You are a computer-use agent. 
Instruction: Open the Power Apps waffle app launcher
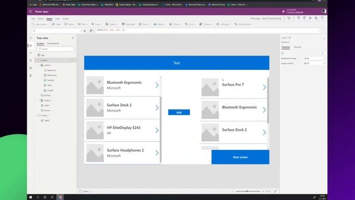click(31, 11)
